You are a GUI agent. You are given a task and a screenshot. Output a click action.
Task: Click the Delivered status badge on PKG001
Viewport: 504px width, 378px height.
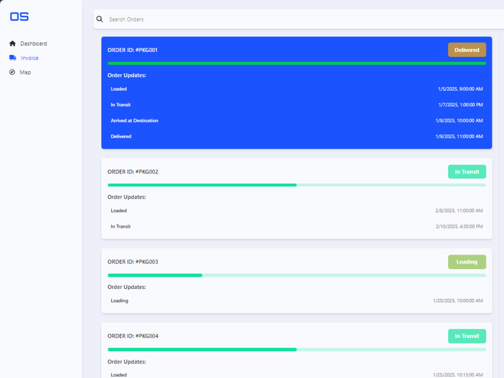click(467, 50)
